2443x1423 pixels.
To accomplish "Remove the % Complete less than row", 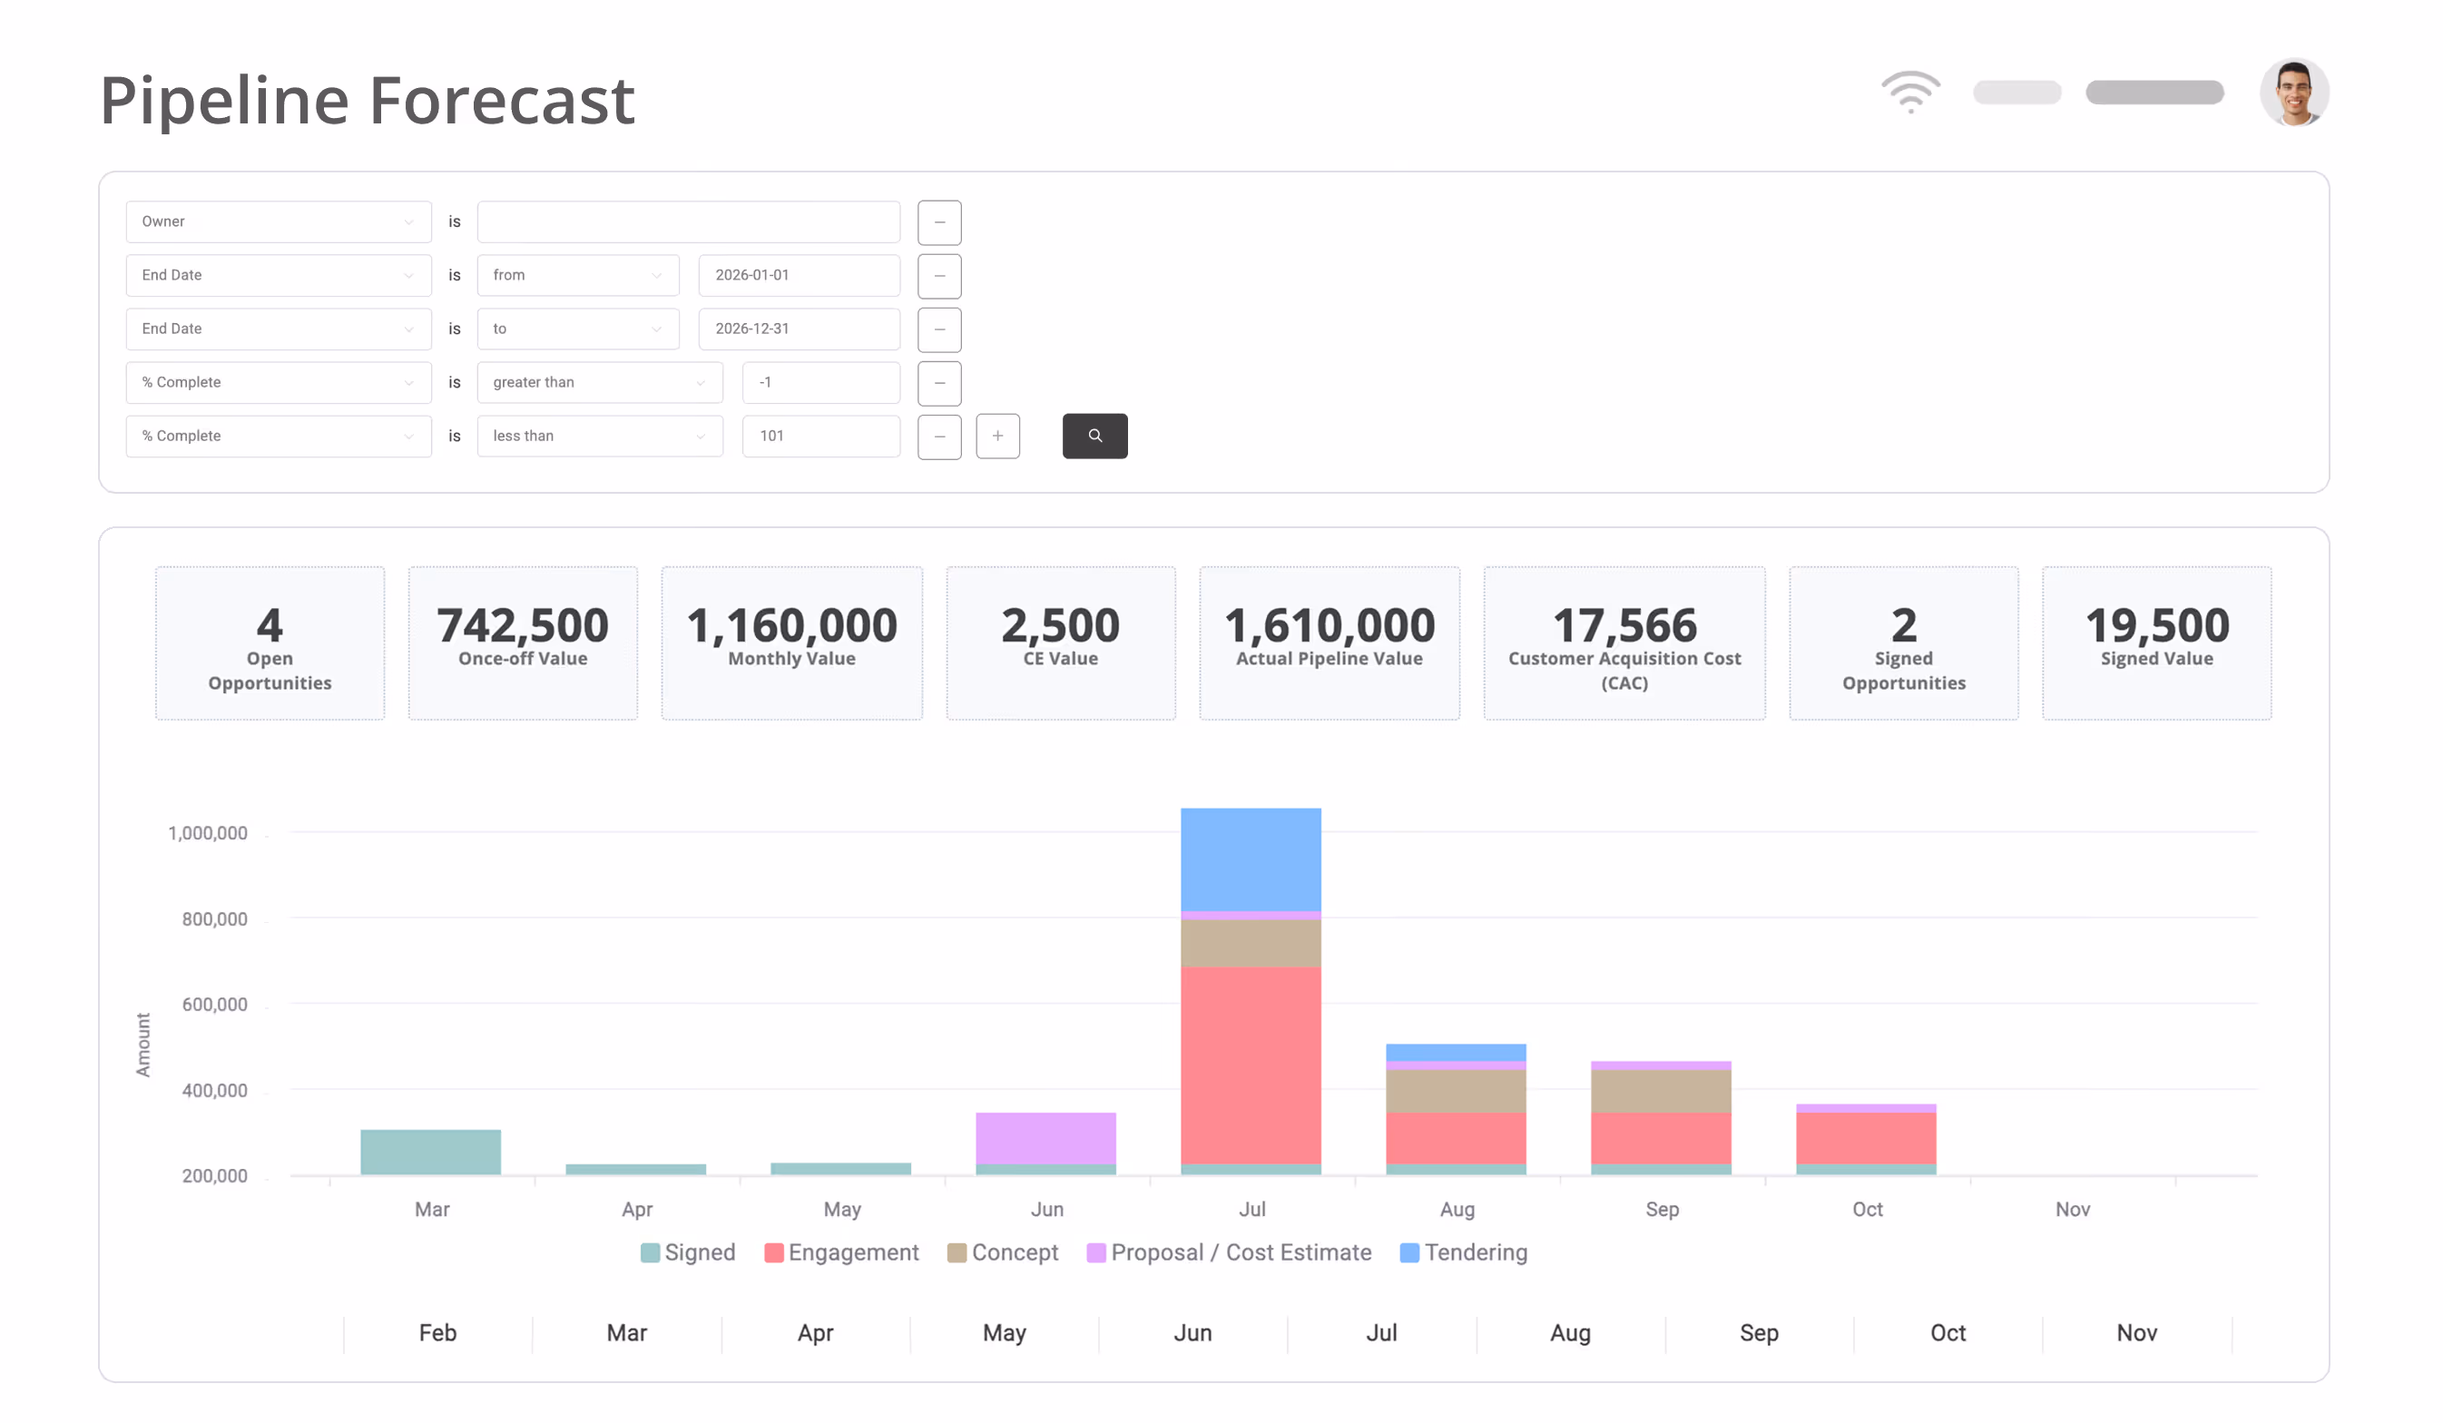I will click(x=939, y=437).
